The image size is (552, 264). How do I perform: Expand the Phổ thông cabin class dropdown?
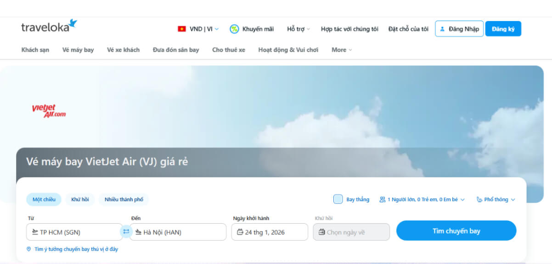pyautogui.click(x=496, y=199)
